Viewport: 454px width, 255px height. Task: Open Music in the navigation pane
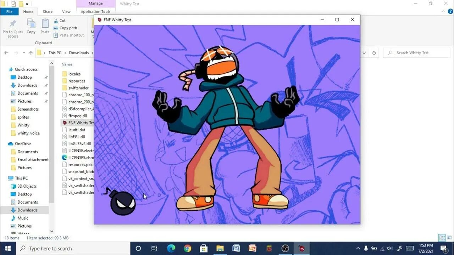point(23,218)
